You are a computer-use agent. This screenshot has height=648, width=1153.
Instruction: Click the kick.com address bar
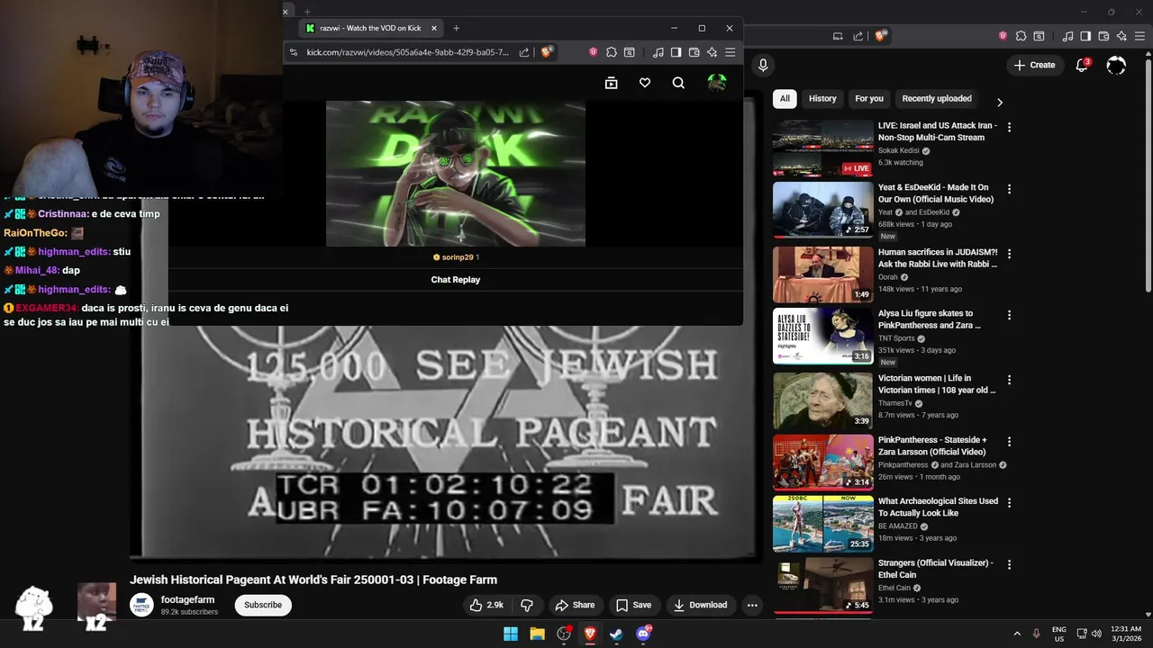407,52
